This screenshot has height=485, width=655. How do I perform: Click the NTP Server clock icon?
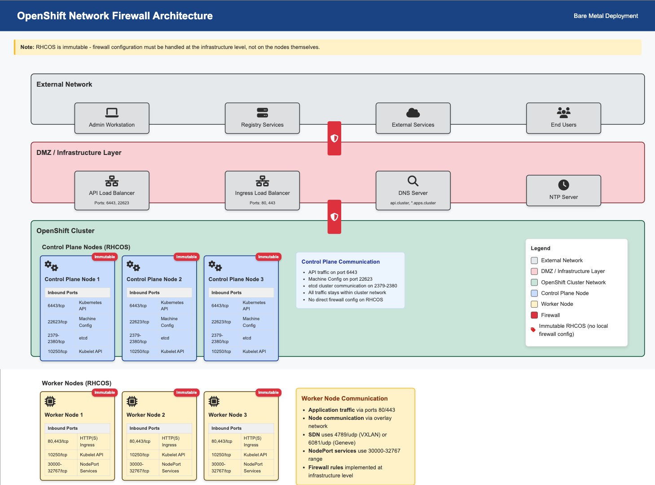coord(563,185)
